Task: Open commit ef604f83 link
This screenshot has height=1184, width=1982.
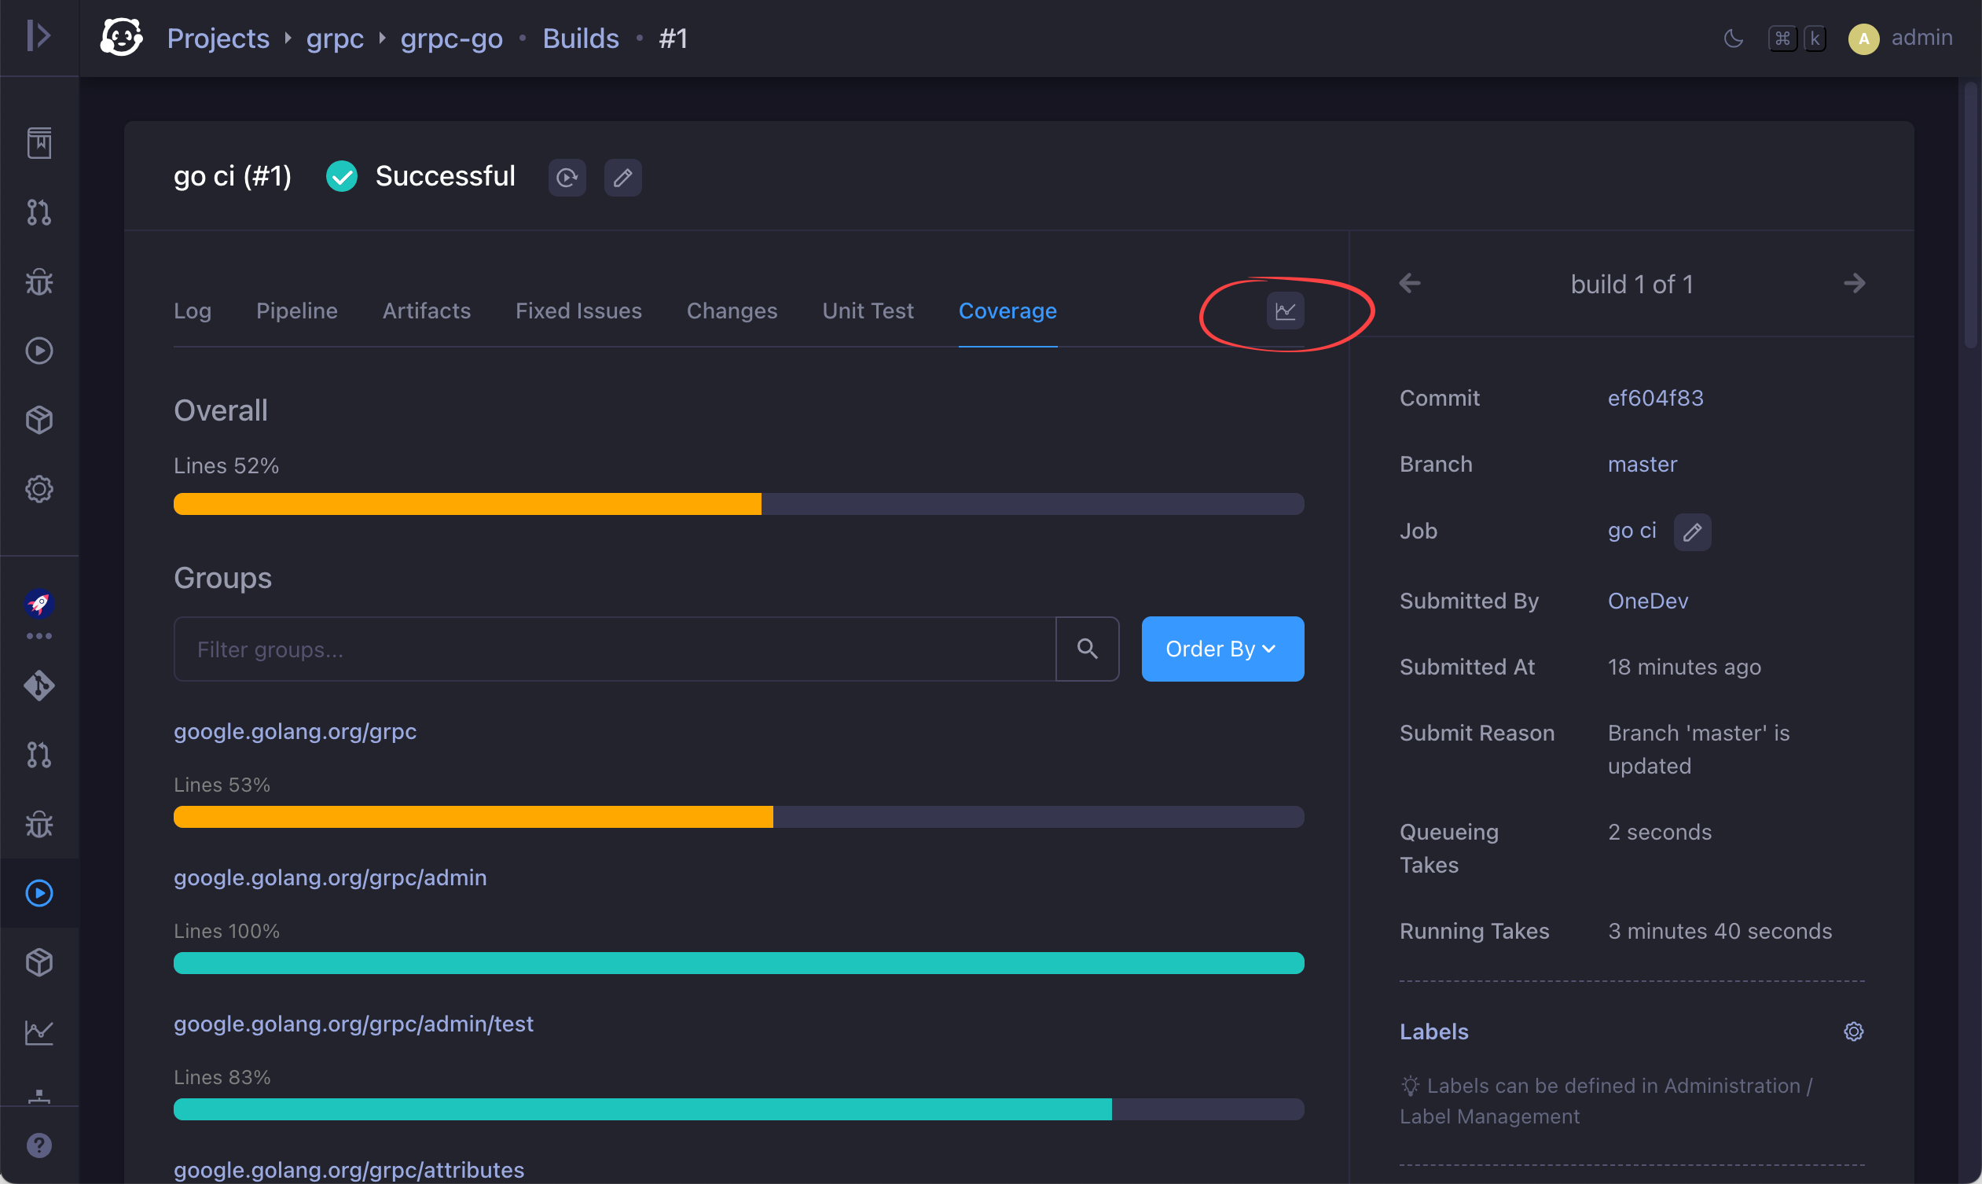Action: (x=1655, y=397)
